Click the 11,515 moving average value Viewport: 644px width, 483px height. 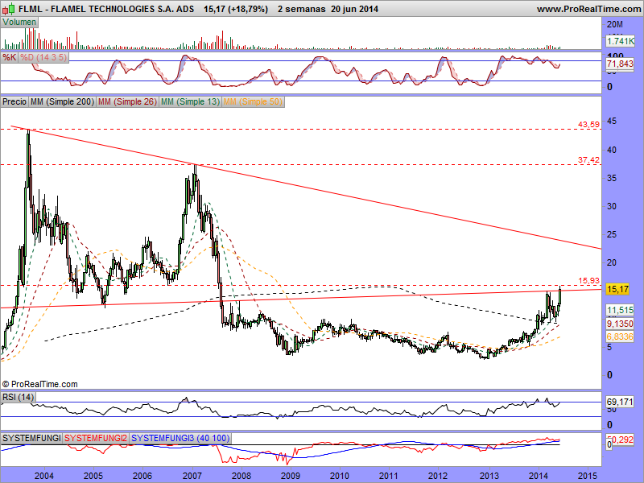620,310
